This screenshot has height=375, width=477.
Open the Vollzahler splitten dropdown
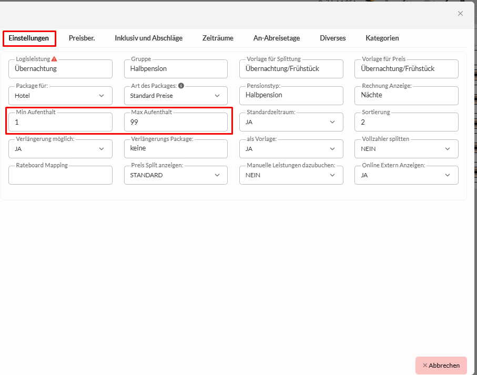pos(406,149)
